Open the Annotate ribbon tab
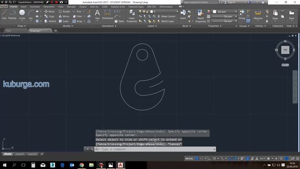This screenshot has height=169, width=300. click(35, 7)
